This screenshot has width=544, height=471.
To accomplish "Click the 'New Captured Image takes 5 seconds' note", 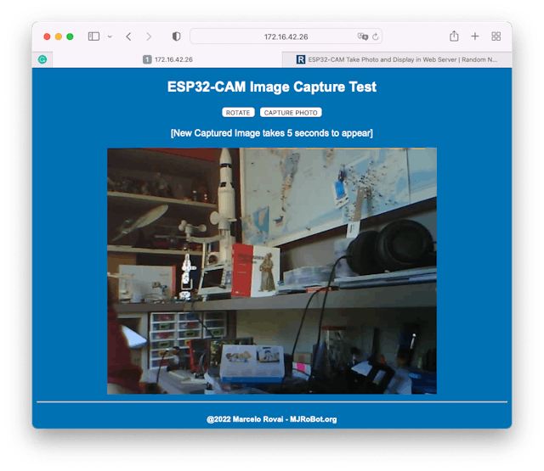I will click(x=272, y=133).
